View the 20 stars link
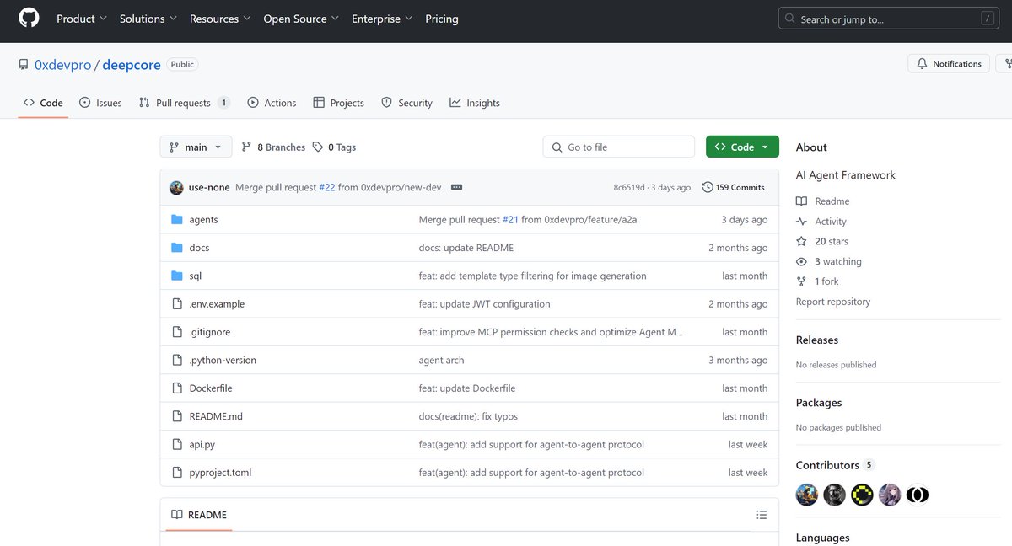 click(822, 241)
